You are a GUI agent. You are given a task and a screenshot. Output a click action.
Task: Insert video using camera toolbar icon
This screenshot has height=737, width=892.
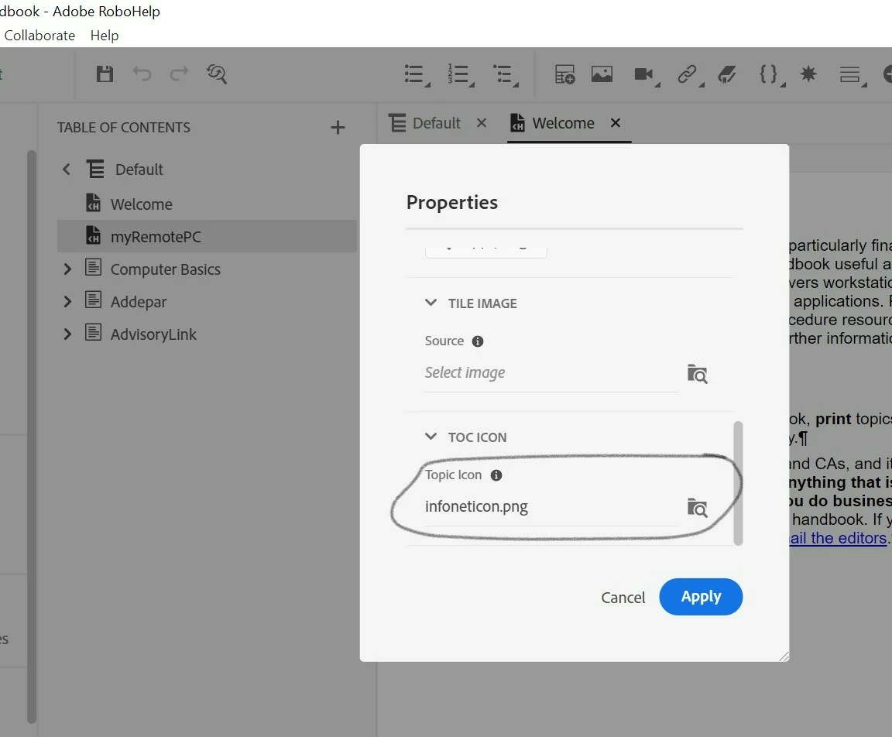(647, 74)
